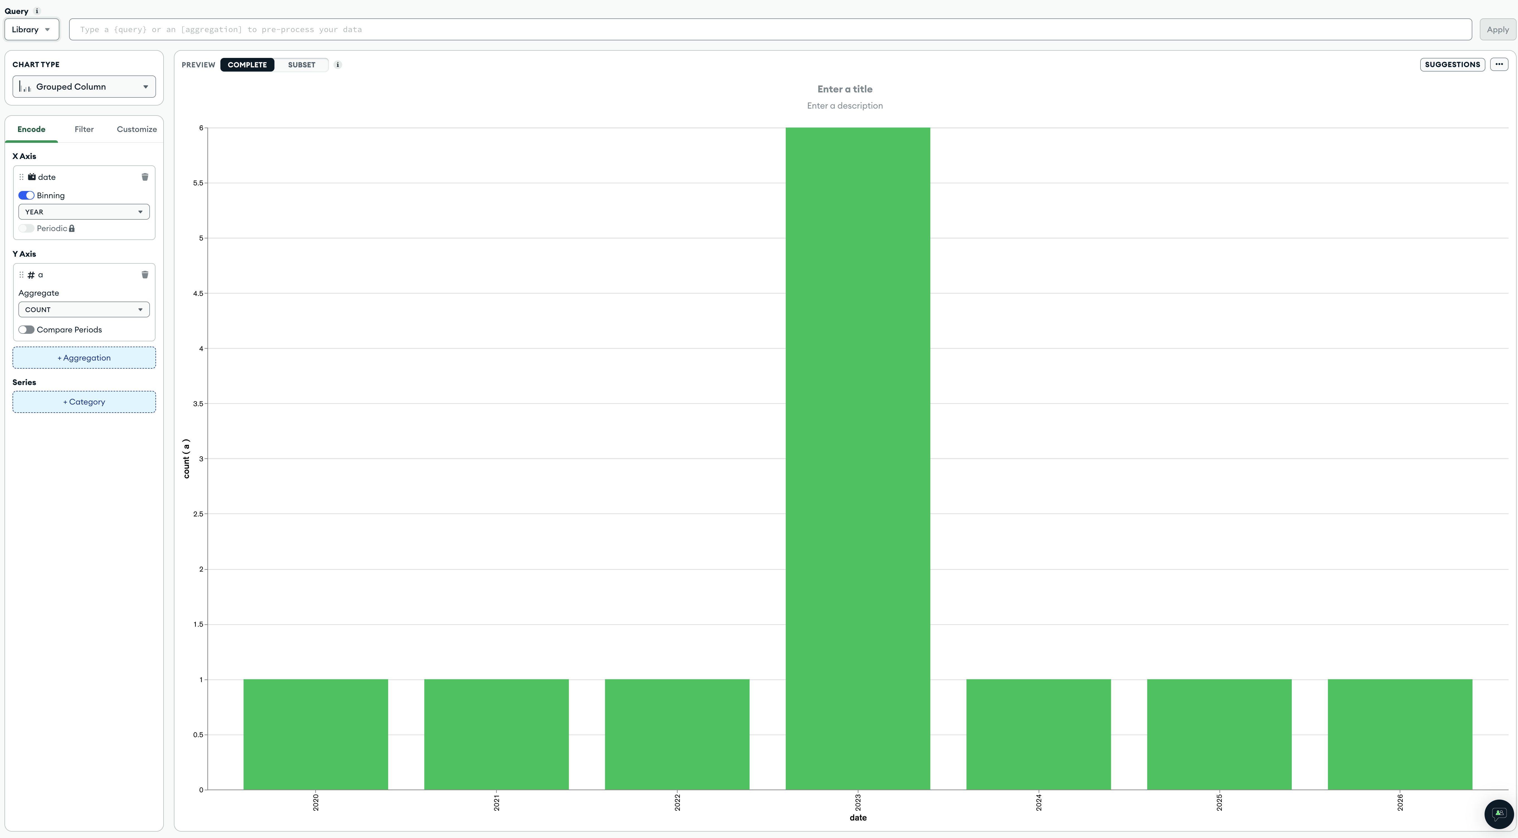Toggle the locked Periodic switch
Screen dimensions: 1518x838
26,229
